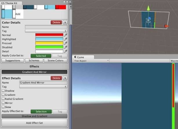
Task: Select the dark blue color set in palette
Action: [x=28, y=7]
